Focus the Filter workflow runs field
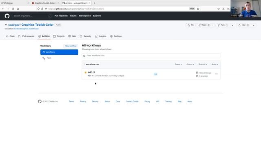Screen dimensions: 261x147 click(151, 56)
